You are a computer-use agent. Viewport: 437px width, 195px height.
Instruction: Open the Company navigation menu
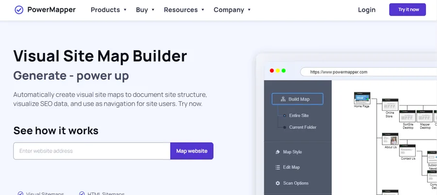coord(232,10)
